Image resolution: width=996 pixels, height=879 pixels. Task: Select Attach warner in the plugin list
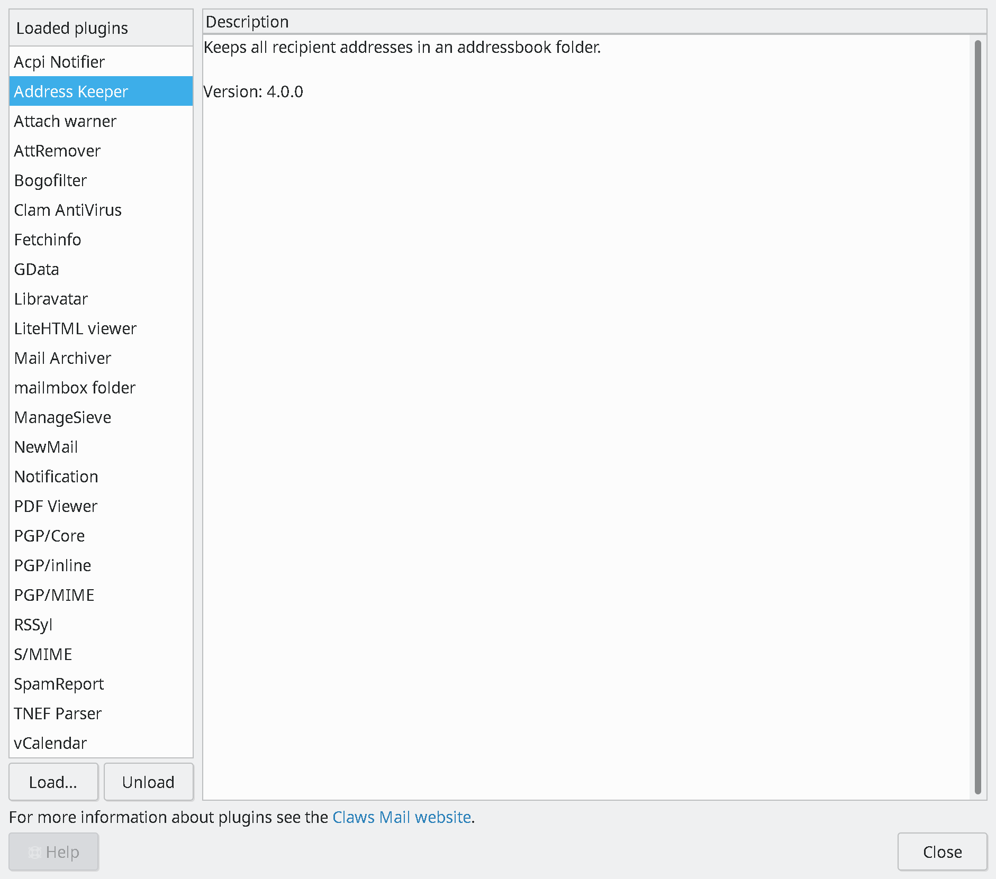(x=65, y=121)
